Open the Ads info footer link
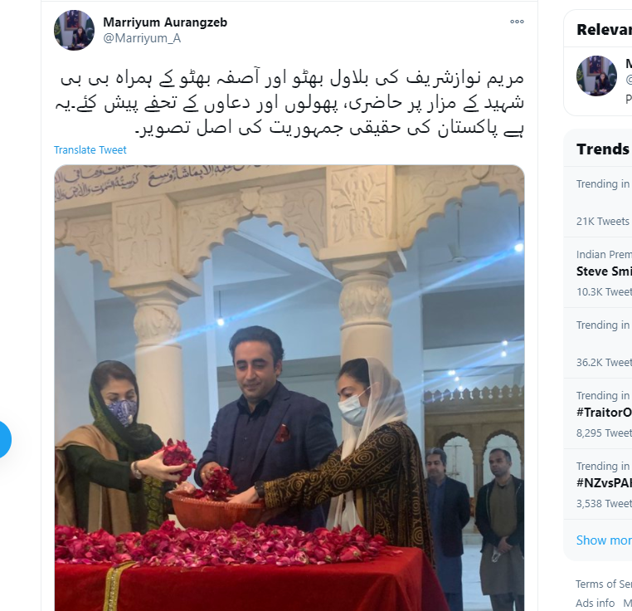This screenshot has width=632, height=611. click(x=595, y=603)
